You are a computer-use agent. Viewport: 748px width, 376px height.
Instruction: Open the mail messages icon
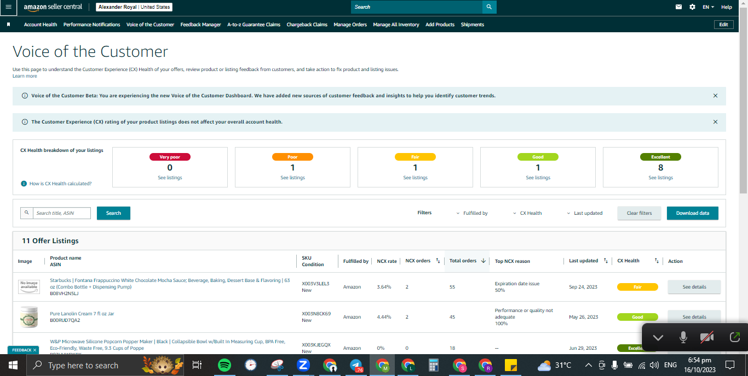click(x=679, y=7)
